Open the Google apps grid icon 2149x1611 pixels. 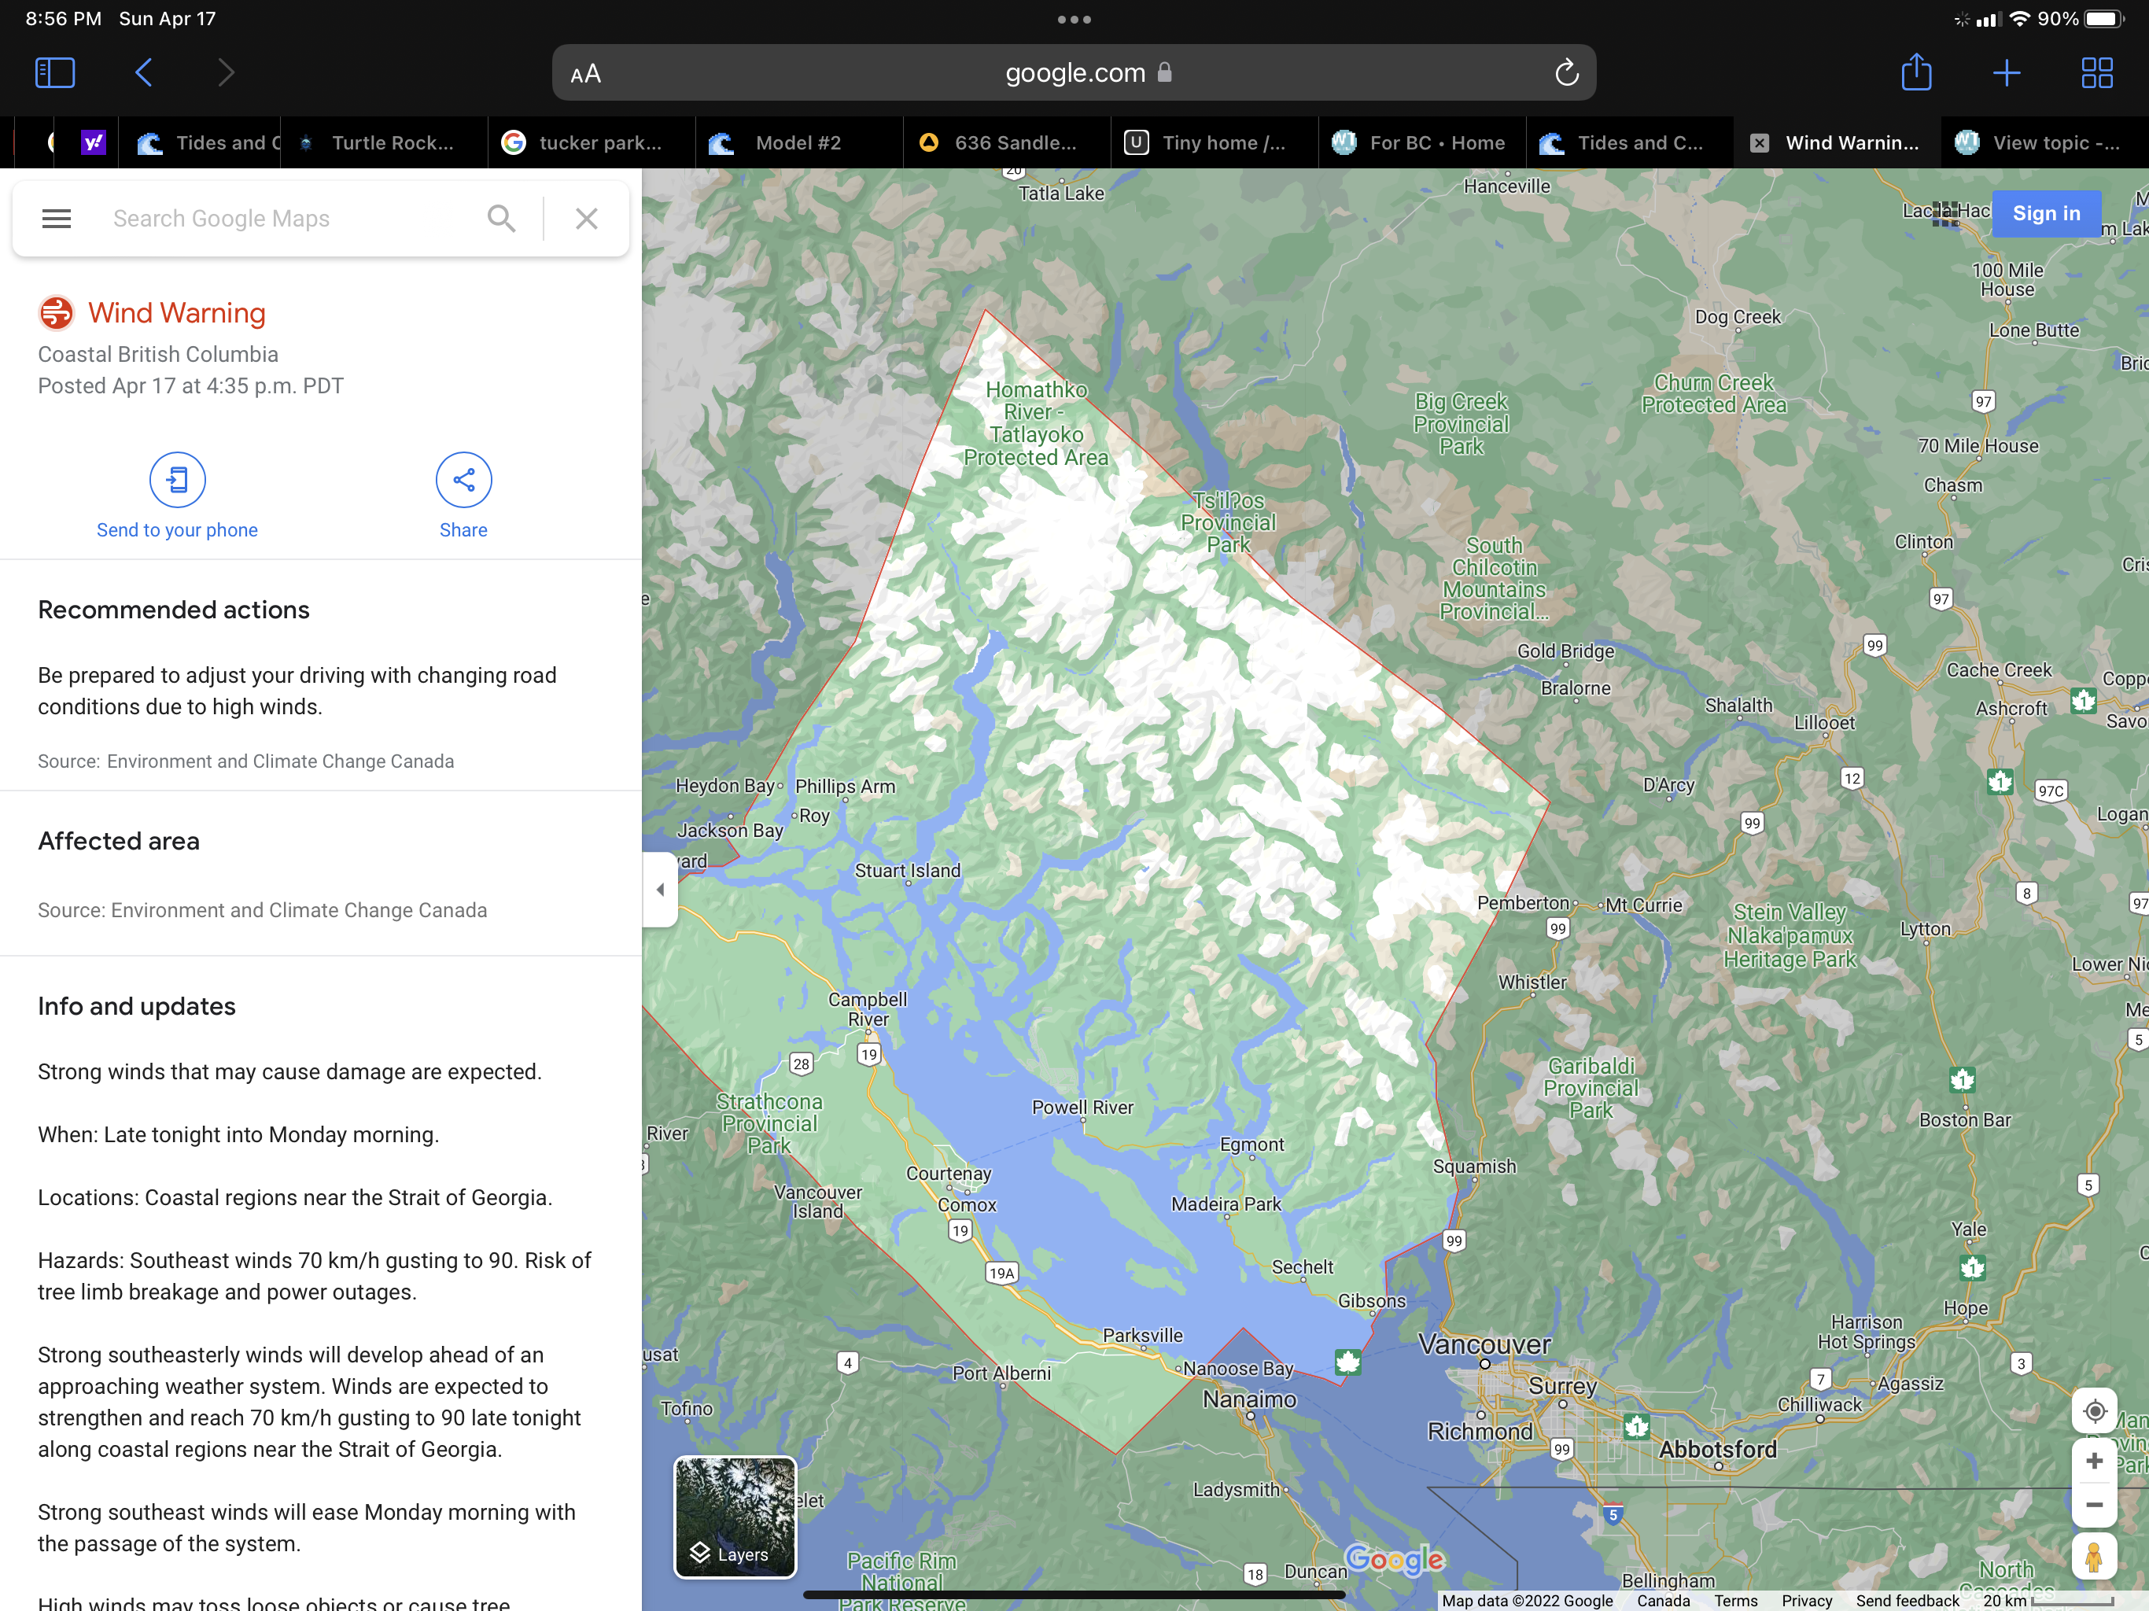pyautogui.click(x=1945, y=213)
